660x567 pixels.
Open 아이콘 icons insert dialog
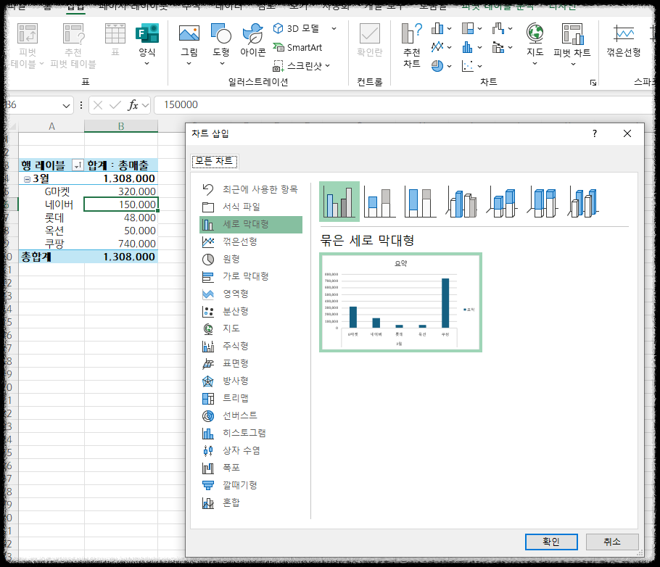click(x=253, y=41)
